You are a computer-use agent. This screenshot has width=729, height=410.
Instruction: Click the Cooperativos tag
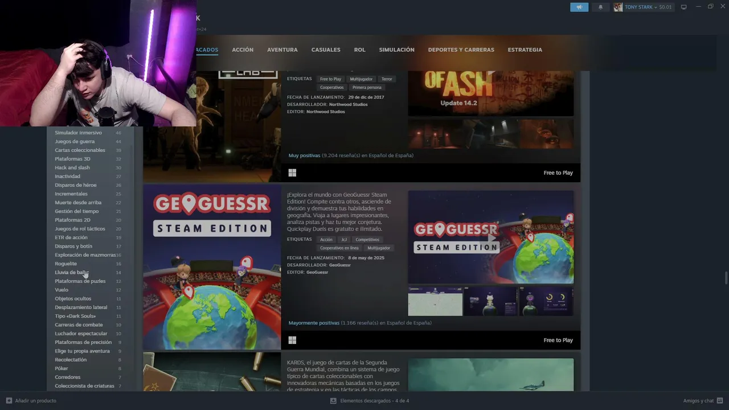click(332, 88)
